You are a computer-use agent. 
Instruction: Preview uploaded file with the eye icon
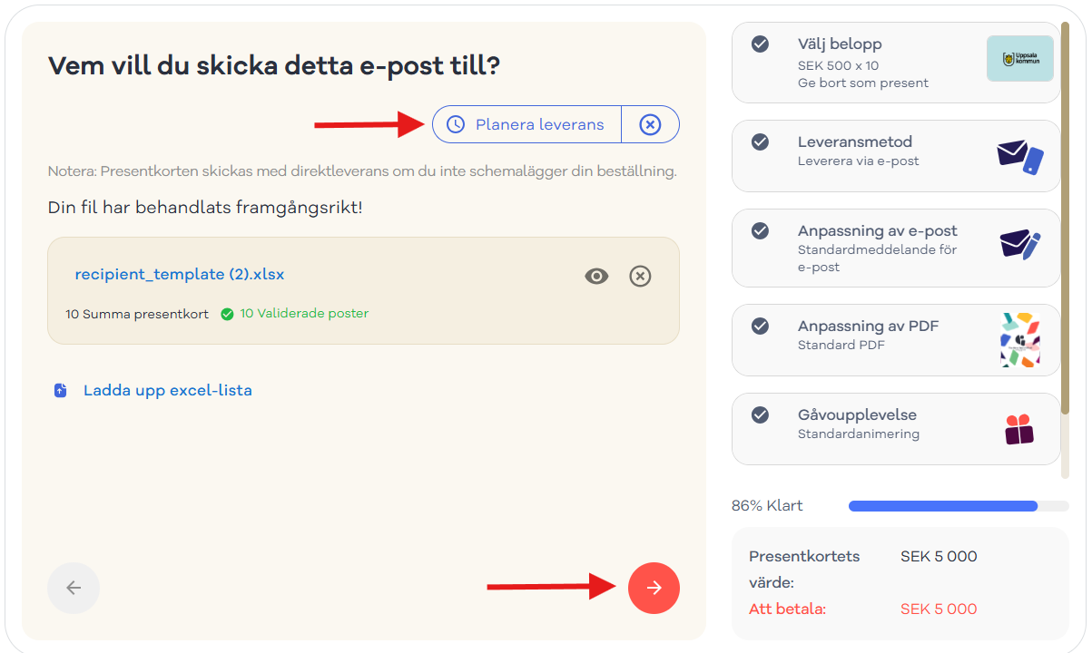coord(596,277)
